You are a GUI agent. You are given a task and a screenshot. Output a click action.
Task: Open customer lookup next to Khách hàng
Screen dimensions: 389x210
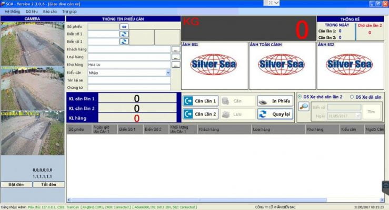point(176,49)
